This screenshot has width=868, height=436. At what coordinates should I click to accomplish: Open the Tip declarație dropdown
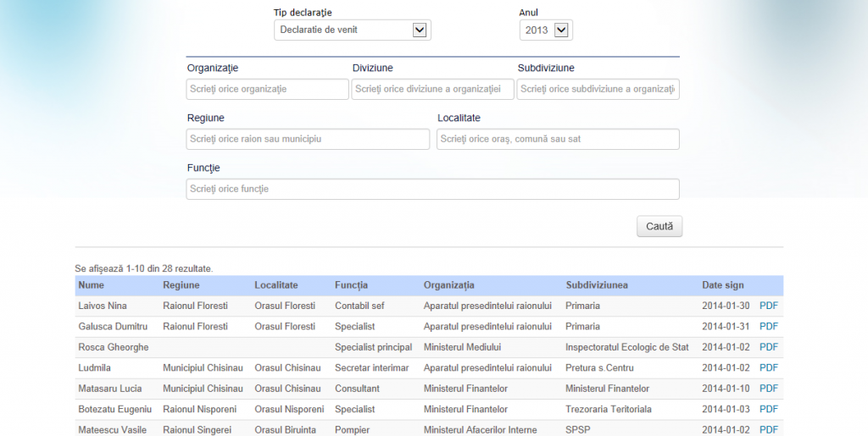click(x=352, y=30)
